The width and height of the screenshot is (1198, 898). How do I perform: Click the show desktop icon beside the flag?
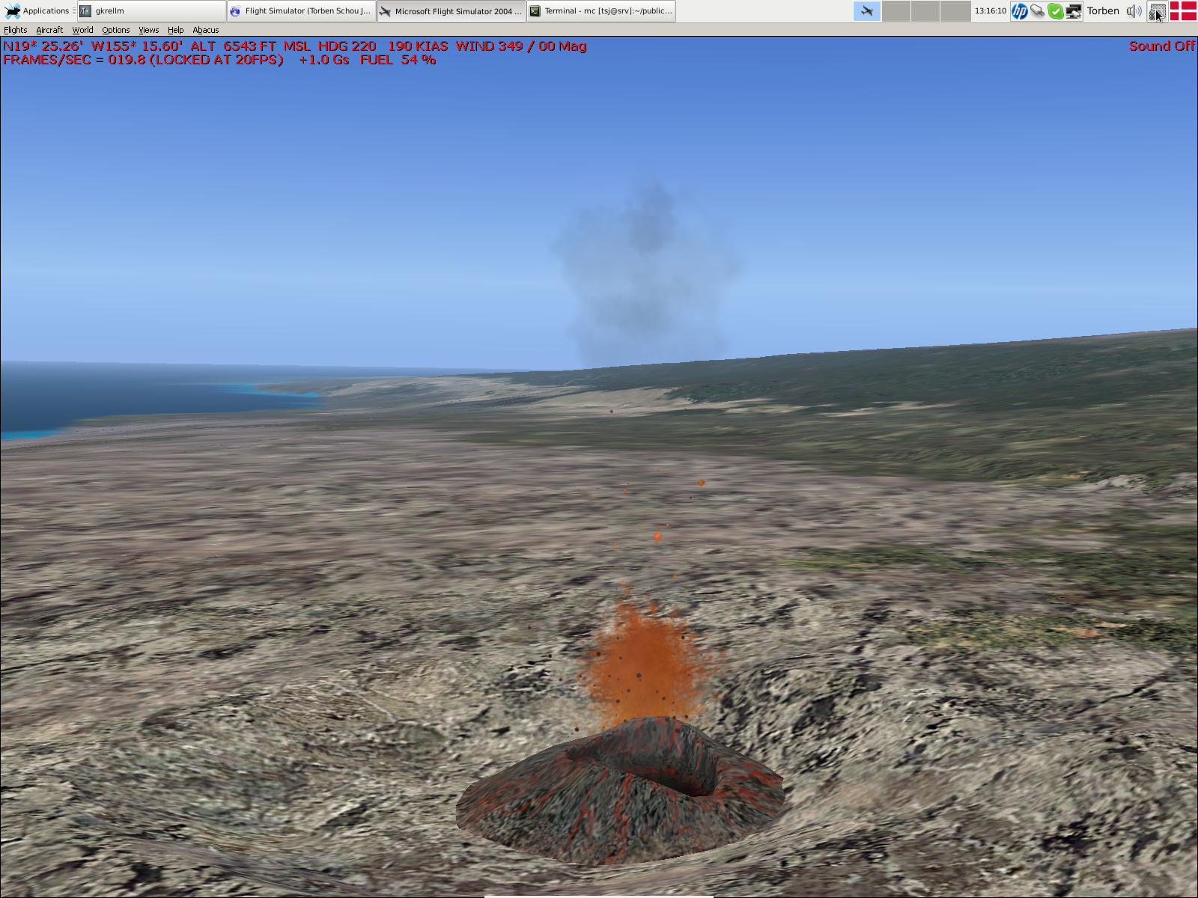pyautogui.click(x=1158, y=10)
